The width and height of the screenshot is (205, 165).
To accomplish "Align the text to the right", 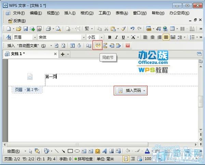I will tap(159, 37).
